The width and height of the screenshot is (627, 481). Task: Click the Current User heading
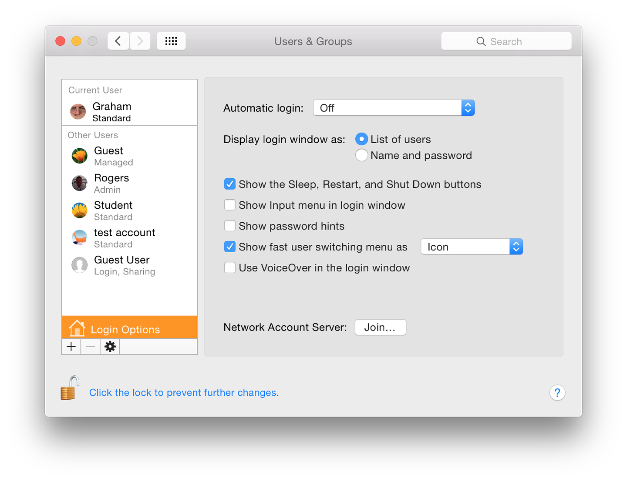click(95, 90)
